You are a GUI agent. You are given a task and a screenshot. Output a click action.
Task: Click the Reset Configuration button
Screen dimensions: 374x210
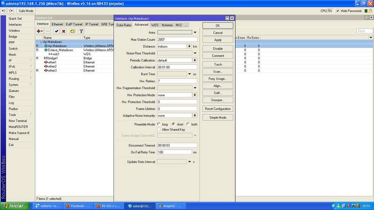pyautogui.click(x=218, y=109)
